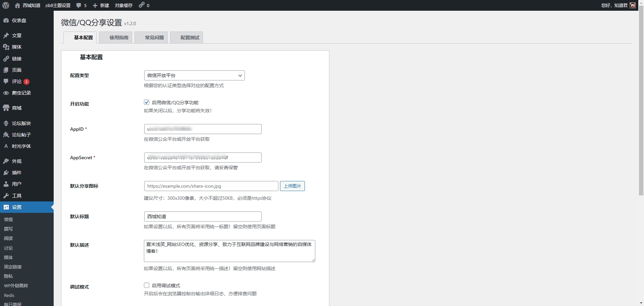Select the 插件 plugins icon
This screenshot has width=644, height=306.
click(6, 172)
